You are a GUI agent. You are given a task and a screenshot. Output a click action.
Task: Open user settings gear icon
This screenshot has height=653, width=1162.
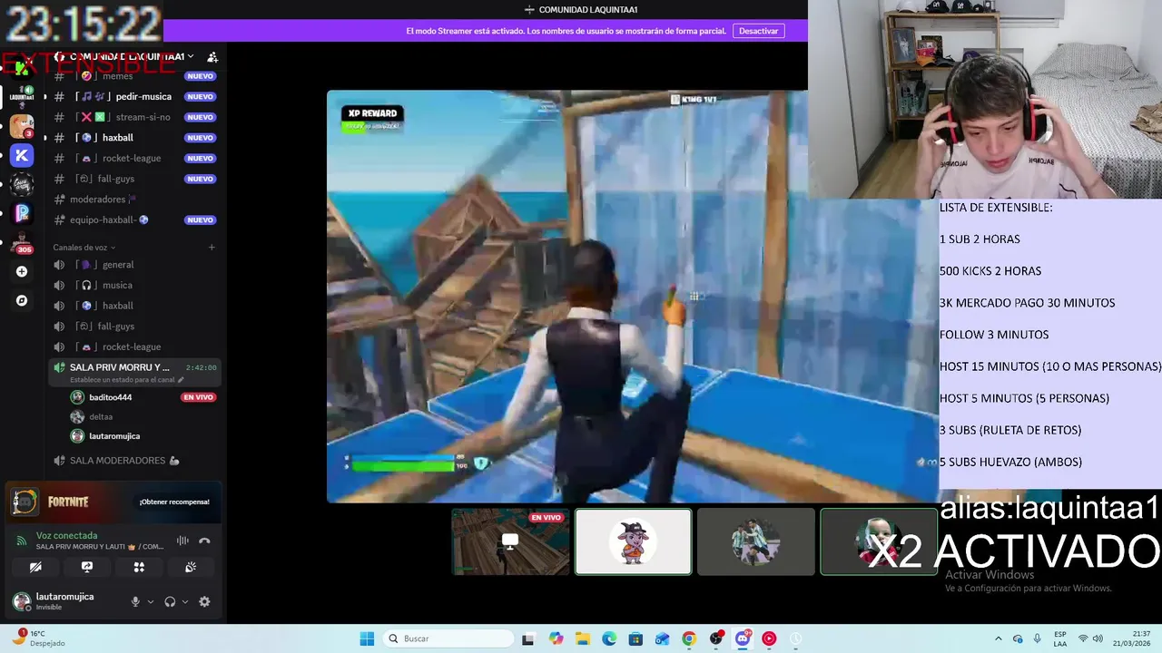tap(204, 601)
